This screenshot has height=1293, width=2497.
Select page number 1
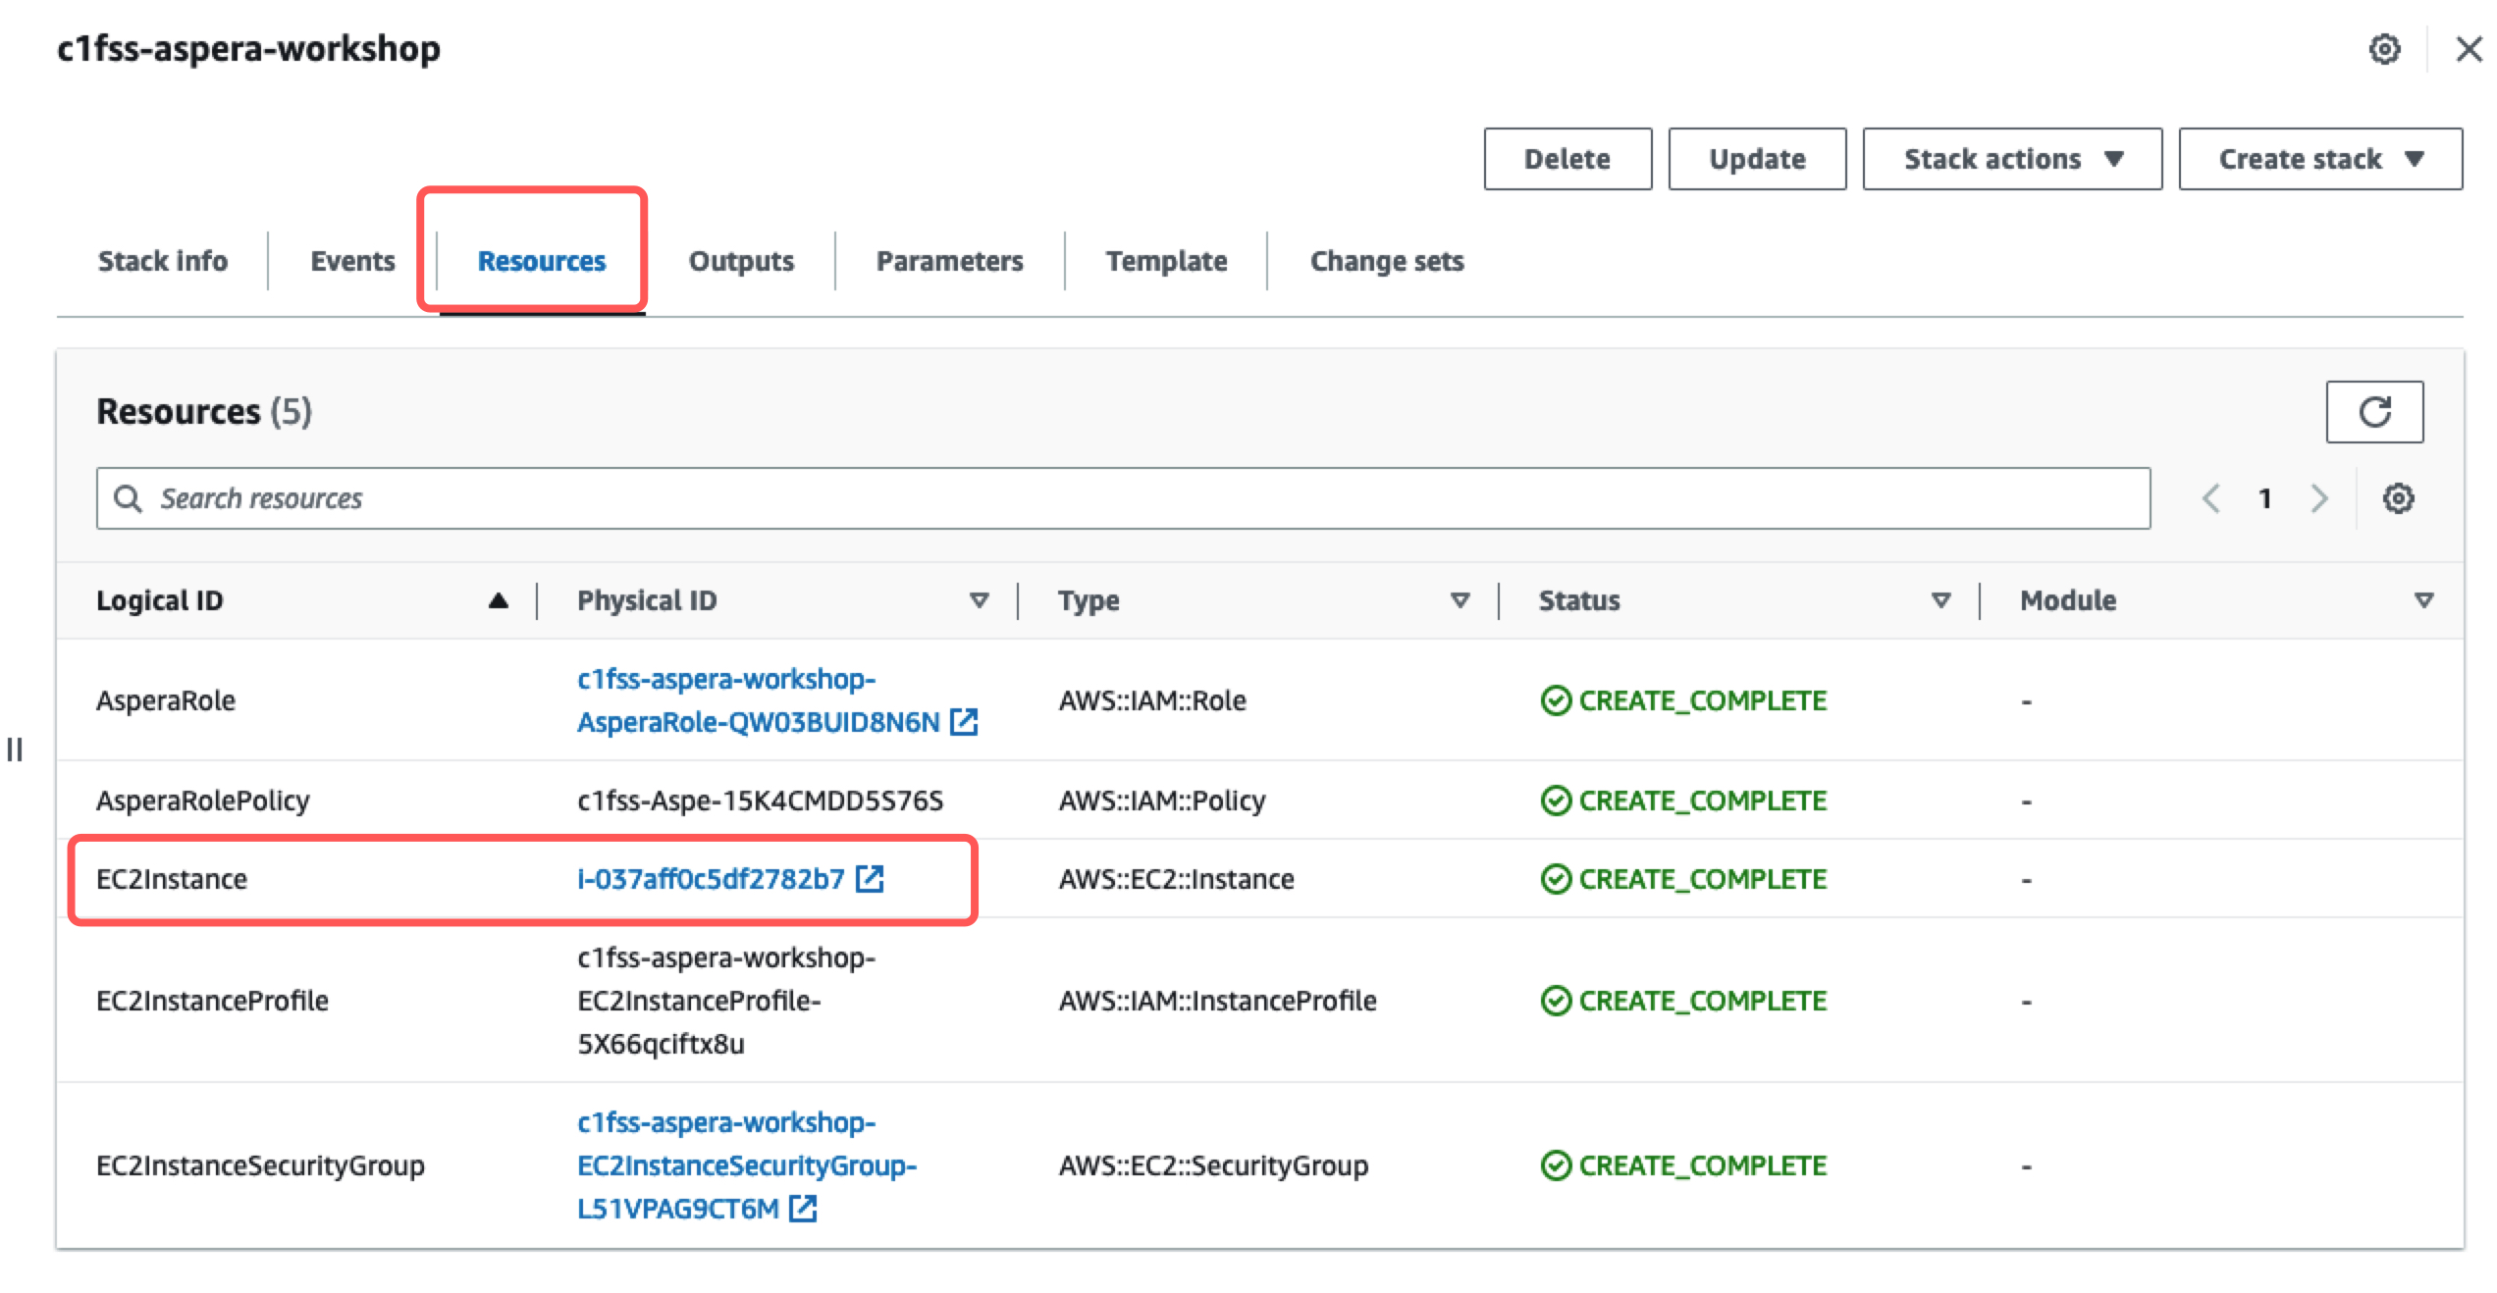coord(2265,498)
